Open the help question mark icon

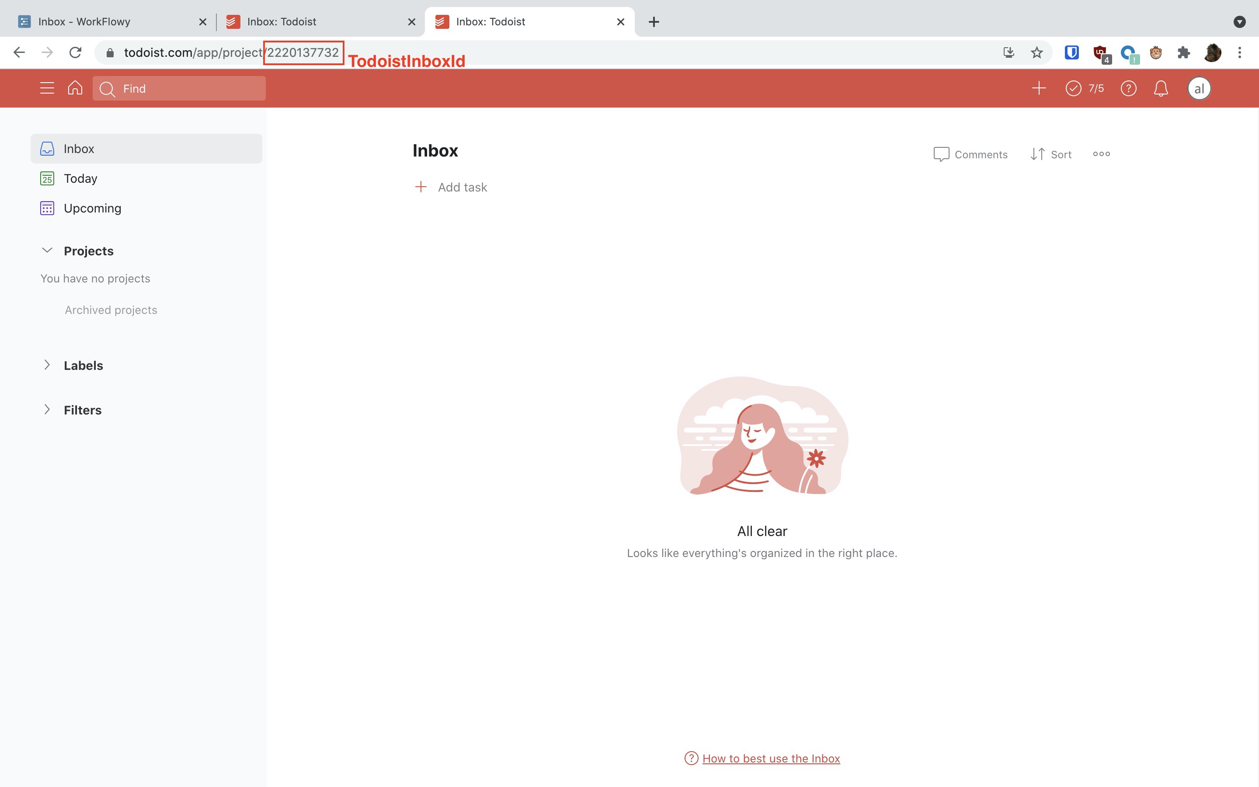[1128, 88]
